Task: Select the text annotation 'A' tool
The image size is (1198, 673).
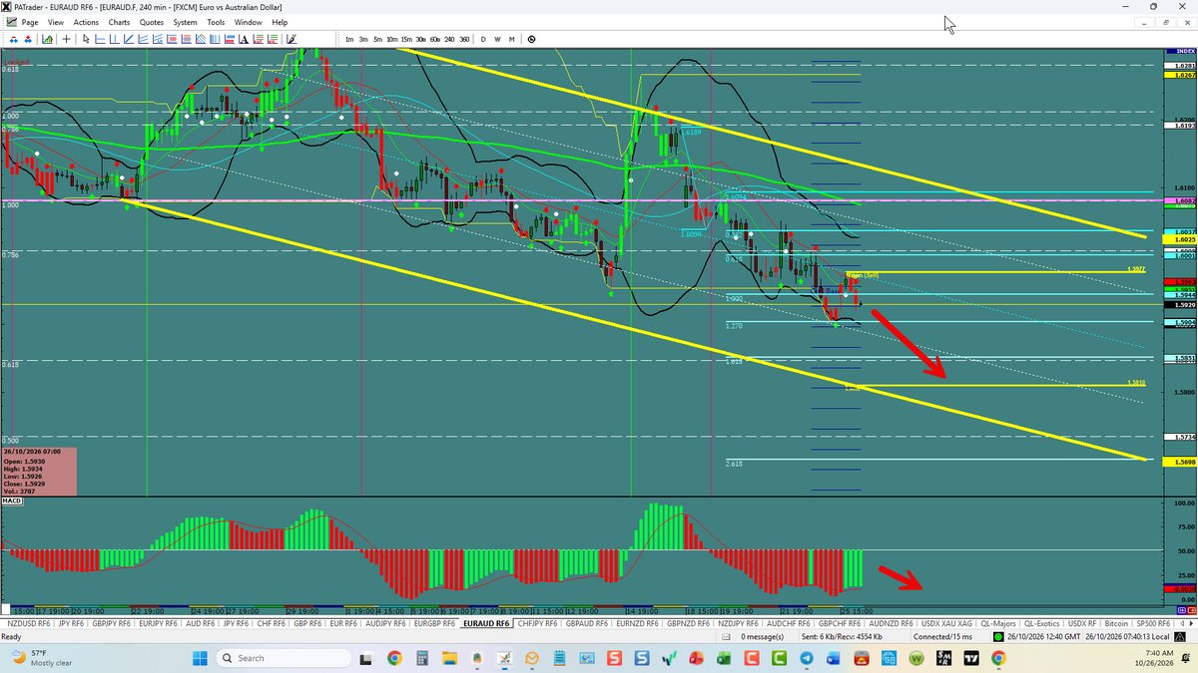Action: click(x=244, y=39)
